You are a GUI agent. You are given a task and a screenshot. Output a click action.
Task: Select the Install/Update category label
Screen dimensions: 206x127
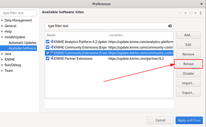coord(15,37)
